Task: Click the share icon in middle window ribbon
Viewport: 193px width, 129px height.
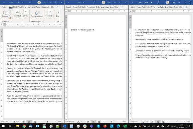Action: [x=121, y=7]
